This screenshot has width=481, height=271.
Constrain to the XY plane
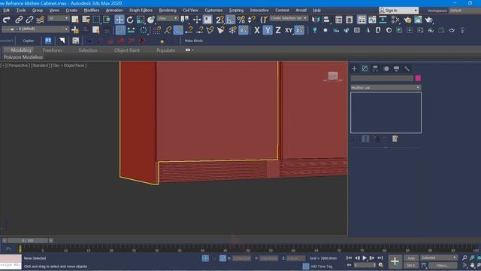coord(289,30)
